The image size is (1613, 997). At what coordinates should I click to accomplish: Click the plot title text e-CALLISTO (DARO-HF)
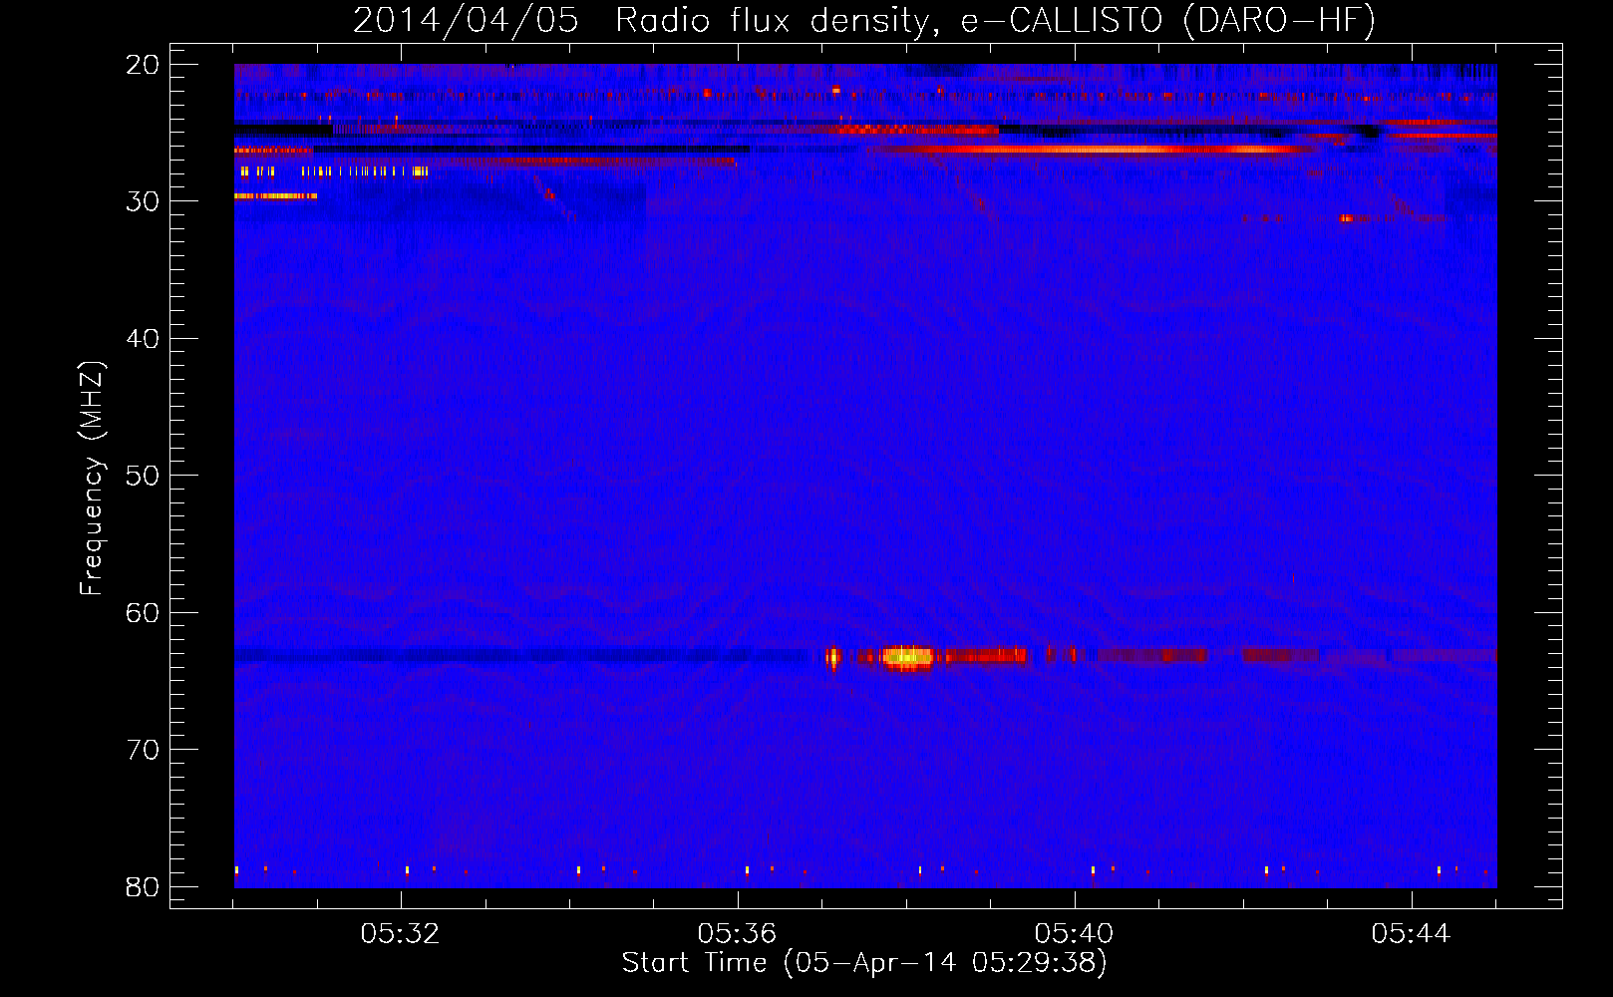[x=1167, y=20]
